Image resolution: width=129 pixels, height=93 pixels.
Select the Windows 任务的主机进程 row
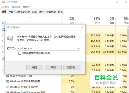point(64,87)
